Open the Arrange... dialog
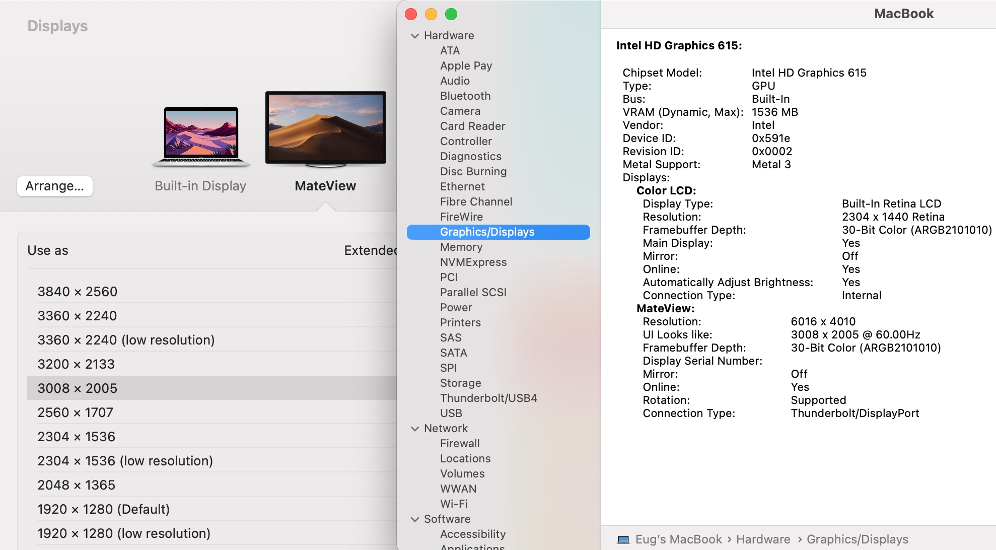This screenshot has width=996, height=550. tap(55, 186)
